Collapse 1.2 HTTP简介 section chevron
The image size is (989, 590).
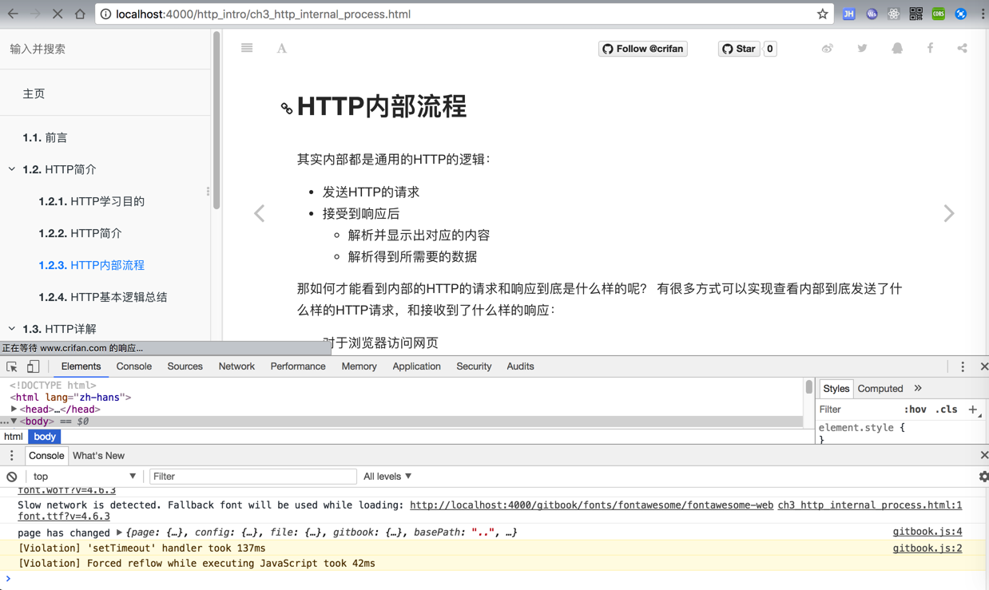pos(12,169)
